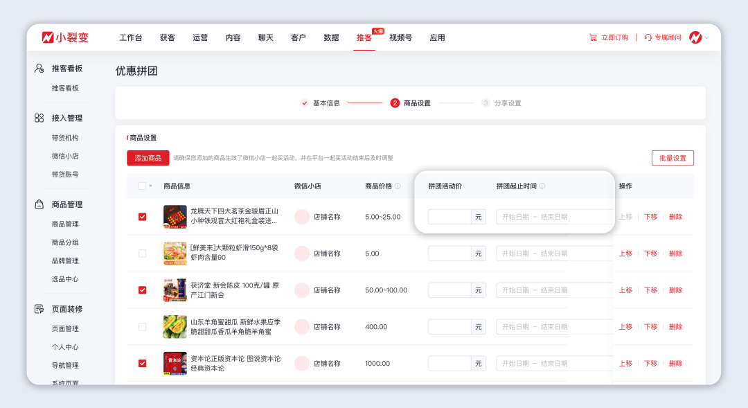748x408 pixels.
Task: Click the 添加商品 button
Action: pos(148,158)
